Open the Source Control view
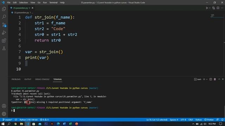 [4, 25]
